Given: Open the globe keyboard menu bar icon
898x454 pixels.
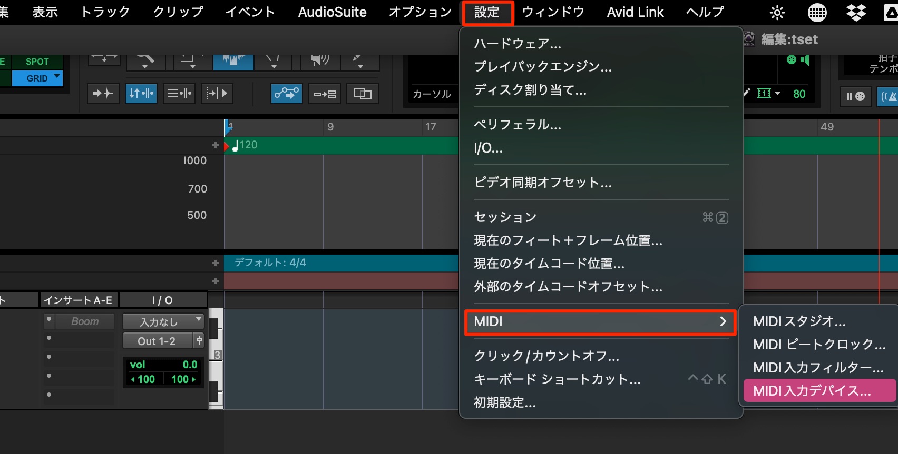Looking at the screenshot, I should tap(817, 12).
